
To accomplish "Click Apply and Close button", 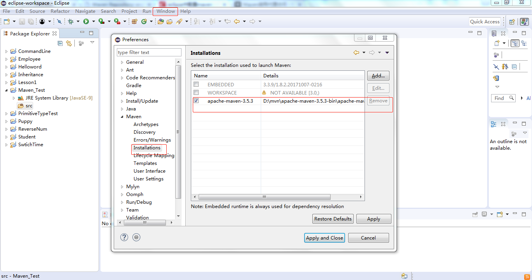I will (x=324, y=238).
